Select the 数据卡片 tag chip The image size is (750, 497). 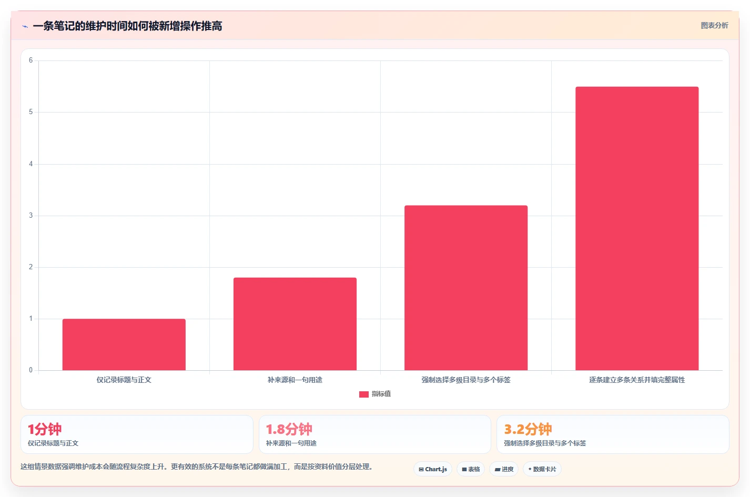(542, 469)
